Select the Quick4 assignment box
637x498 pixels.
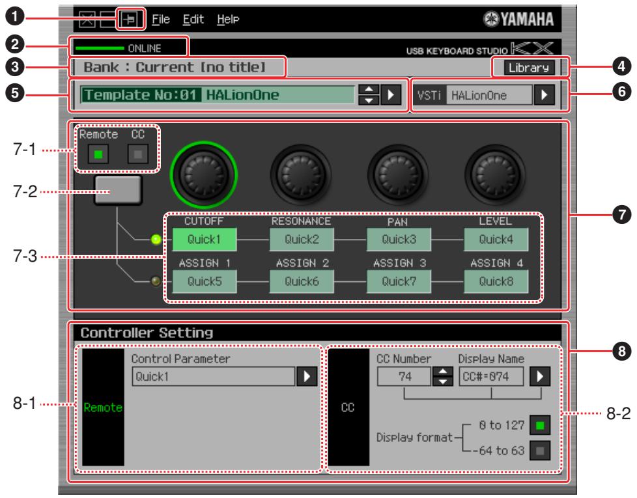click(496, 240)
